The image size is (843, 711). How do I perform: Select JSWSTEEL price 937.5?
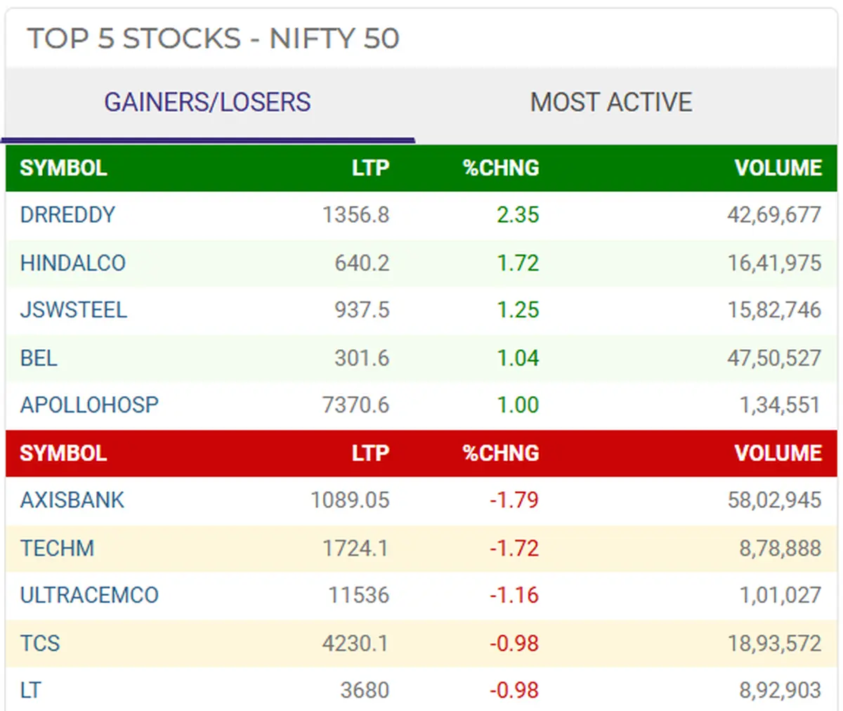tap(362, 310)
